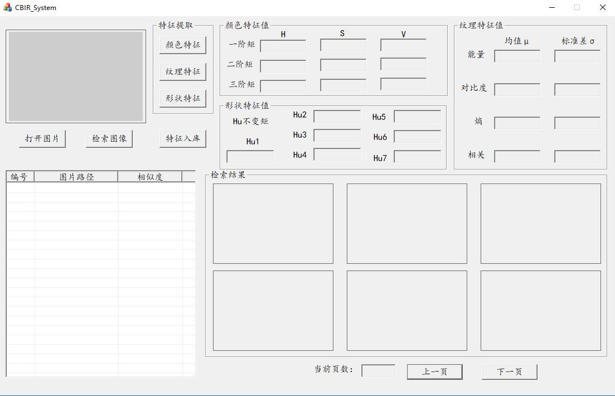Click the 一阶矩 H value field
Viewport: 615px width, 396px height.
[x=283, y=46]
